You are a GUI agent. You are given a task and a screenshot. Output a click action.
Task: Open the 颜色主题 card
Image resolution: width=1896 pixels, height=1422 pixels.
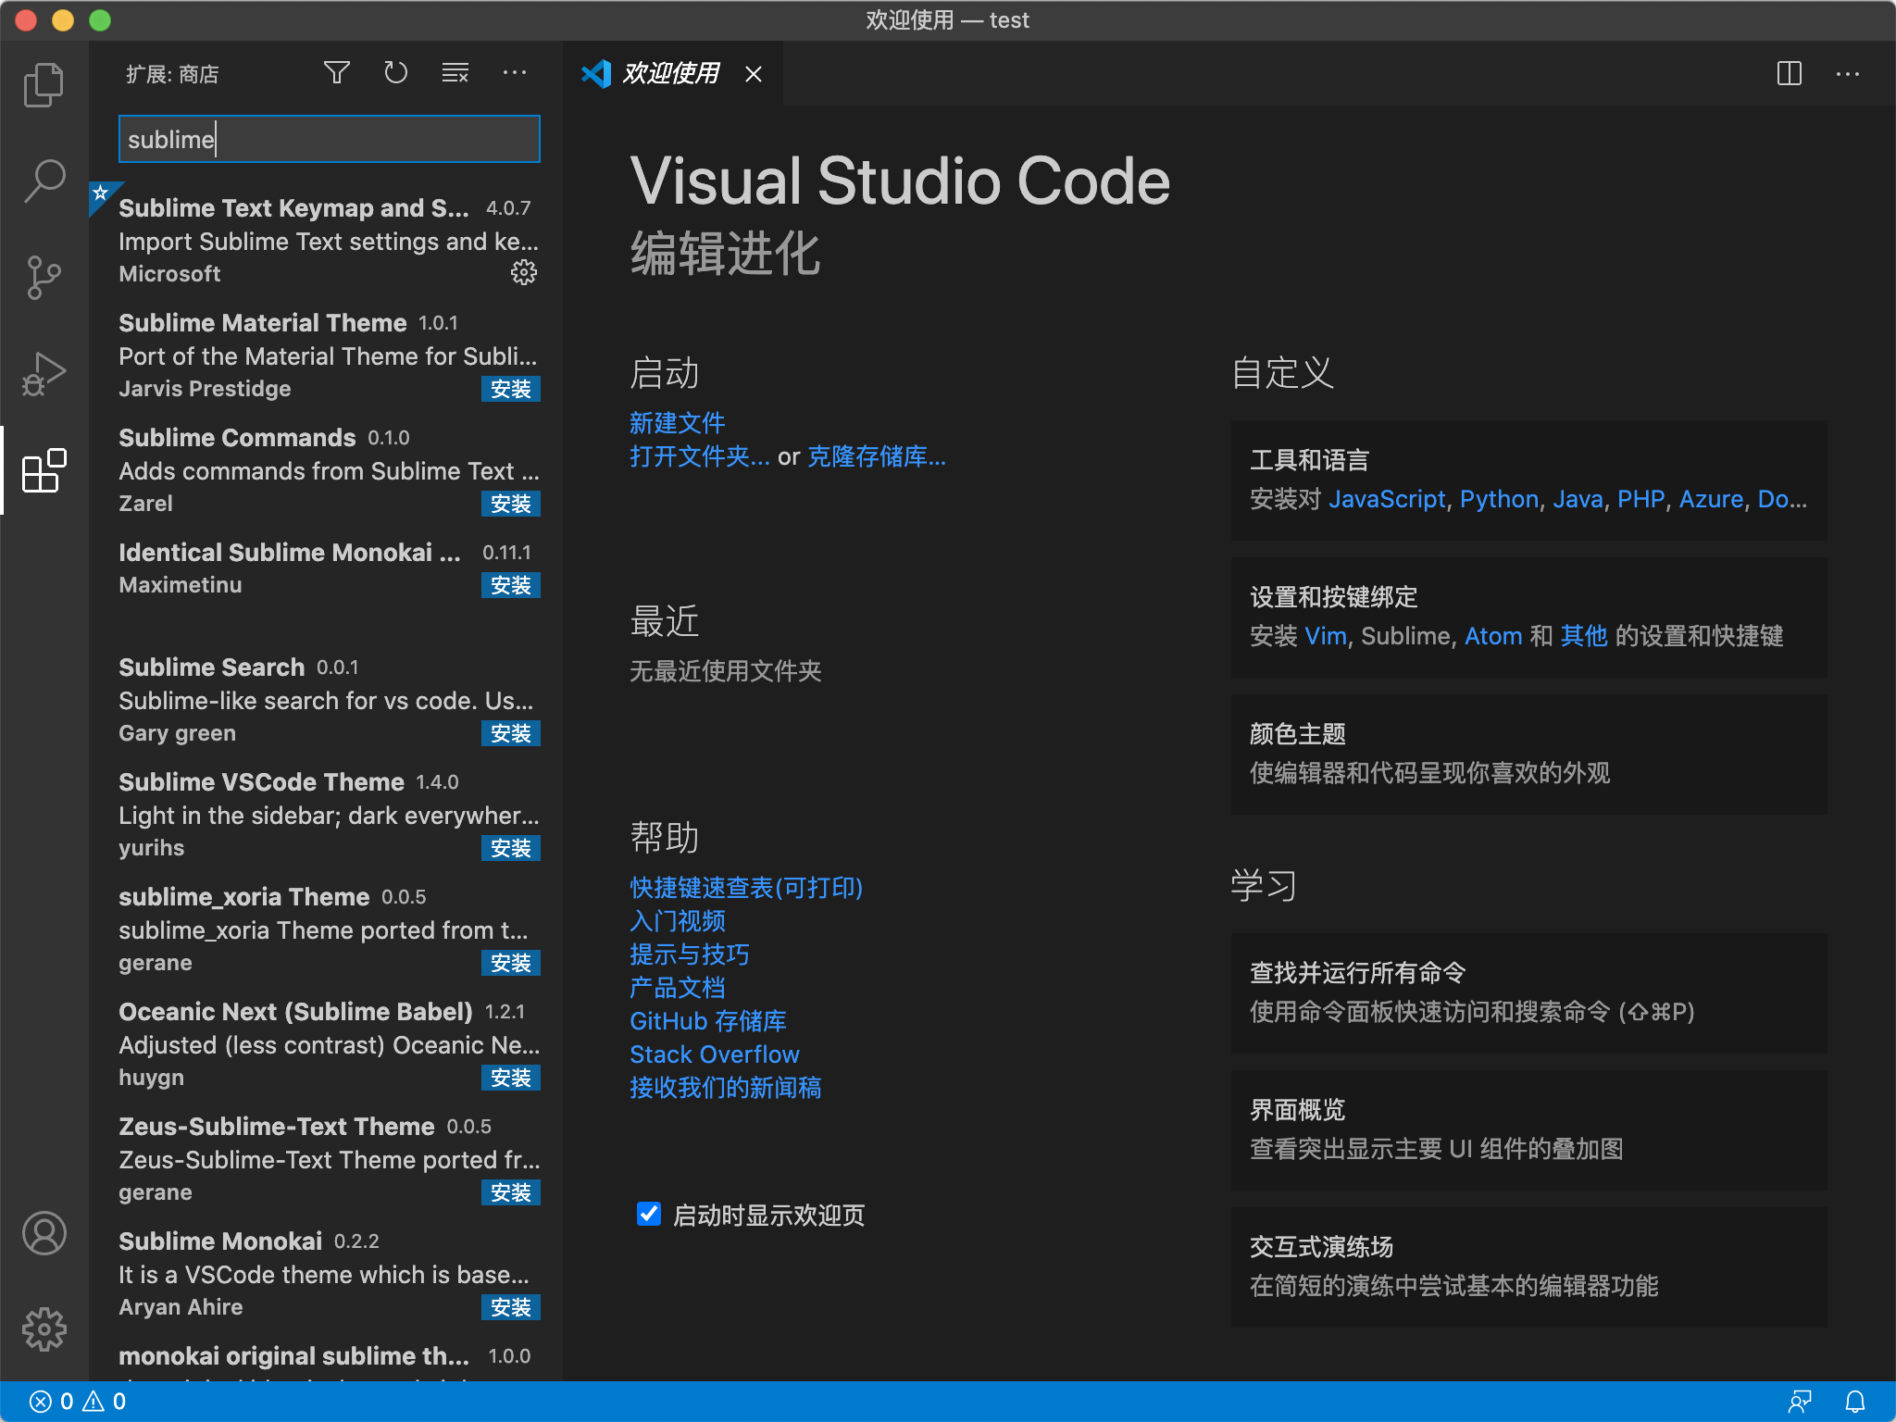point(1528,754)
